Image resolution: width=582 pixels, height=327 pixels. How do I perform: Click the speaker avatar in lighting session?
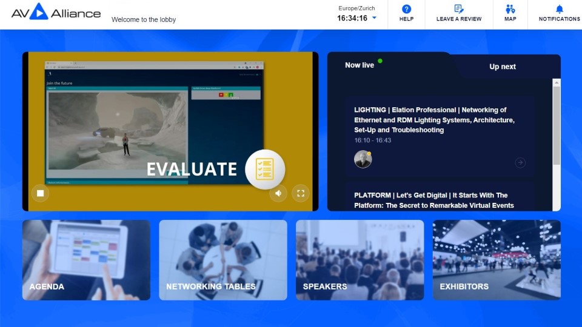(363, 159)
